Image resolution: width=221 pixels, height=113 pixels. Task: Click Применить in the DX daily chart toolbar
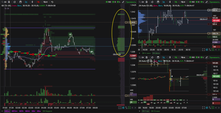tap(214, 2)
